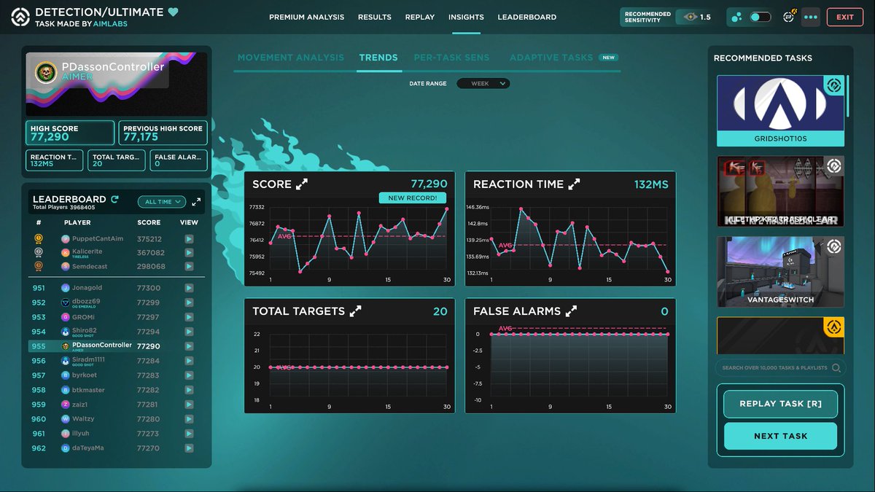Click the premium swap icon near Exit
This screenshot has width=875, height=492.
tap(789, 17)
